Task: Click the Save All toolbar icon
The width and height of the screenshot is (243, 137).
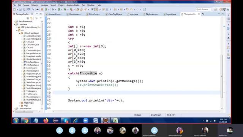Action: pos(24,10)
